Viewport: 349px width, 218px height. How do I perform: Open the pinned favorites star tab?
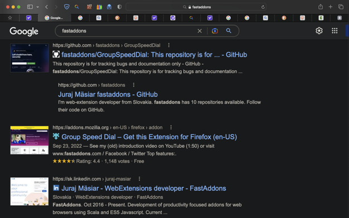point(10,18)
